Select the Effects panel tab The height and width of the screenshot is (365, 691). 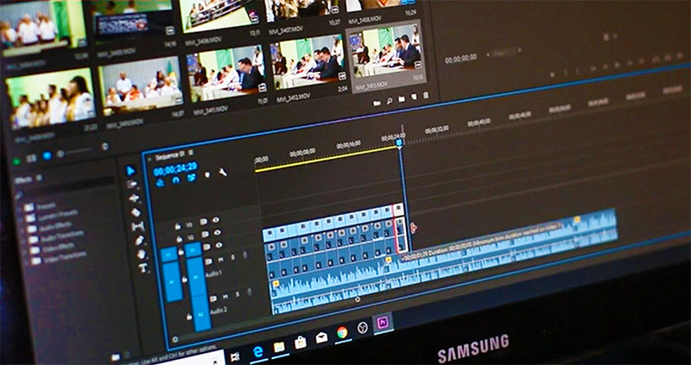pyautogui.click(x=23, y=179)
